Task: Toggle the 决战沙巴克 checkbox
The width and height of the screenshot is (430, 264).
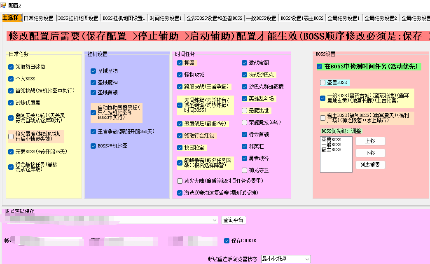Action: coord(244,75)
